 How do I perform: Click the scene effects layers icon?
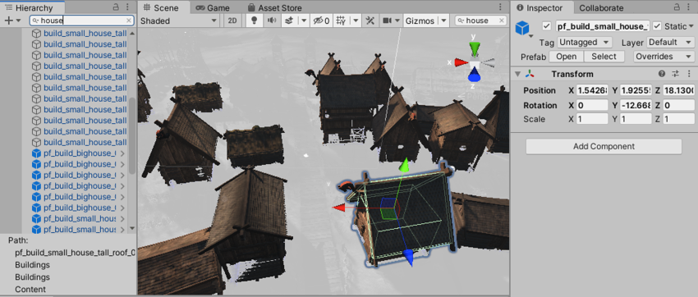point(289,21)
